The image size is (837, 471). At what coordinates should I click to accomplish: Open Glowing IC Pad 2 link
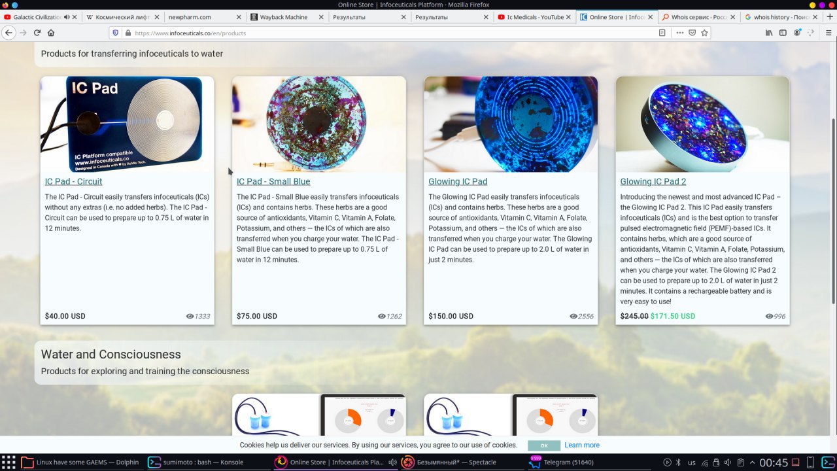coord(653,181)
